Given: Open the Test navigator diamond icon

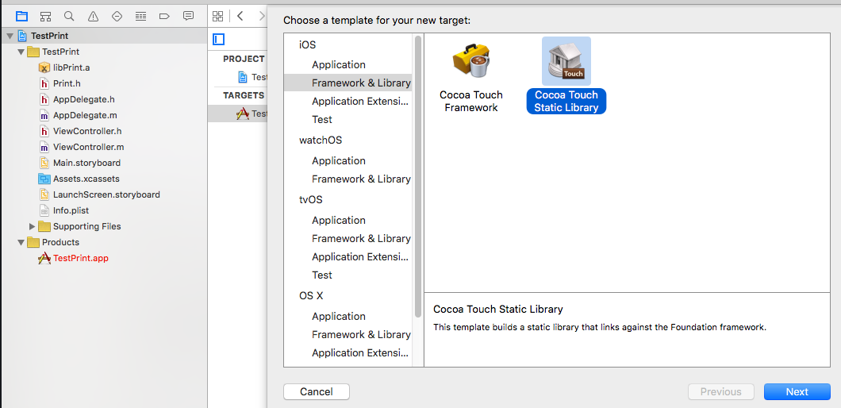Looking at the screenshot, I should coord(117,16).
